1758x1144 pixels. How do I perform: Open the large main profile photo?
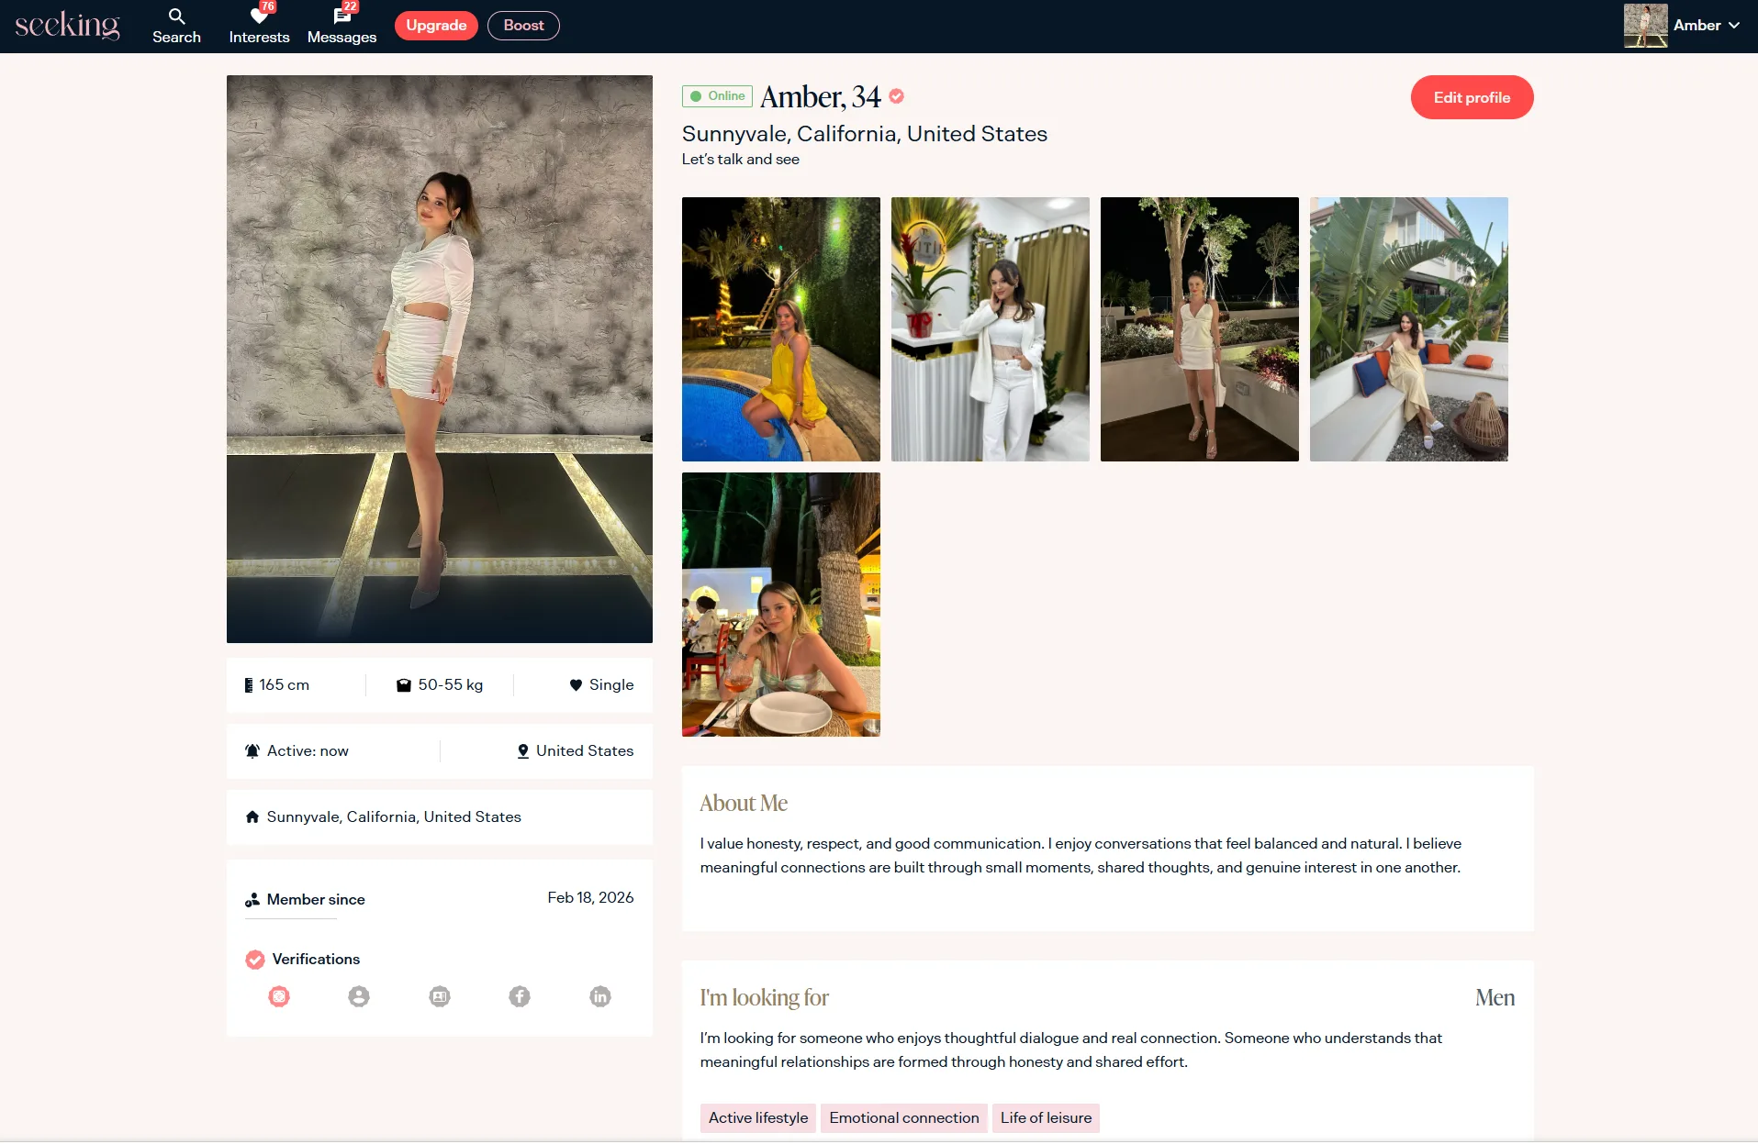click(x=440, y=359)
